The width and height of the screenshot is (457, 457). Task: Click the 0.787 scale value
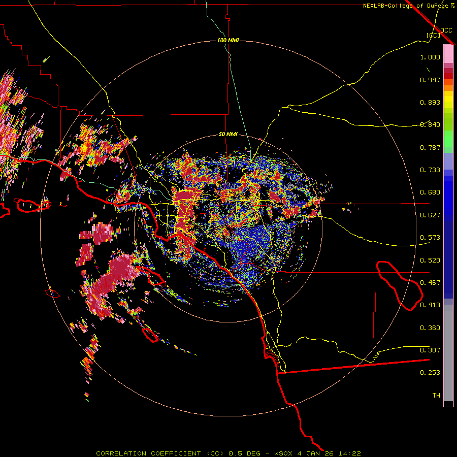point(430,147)
